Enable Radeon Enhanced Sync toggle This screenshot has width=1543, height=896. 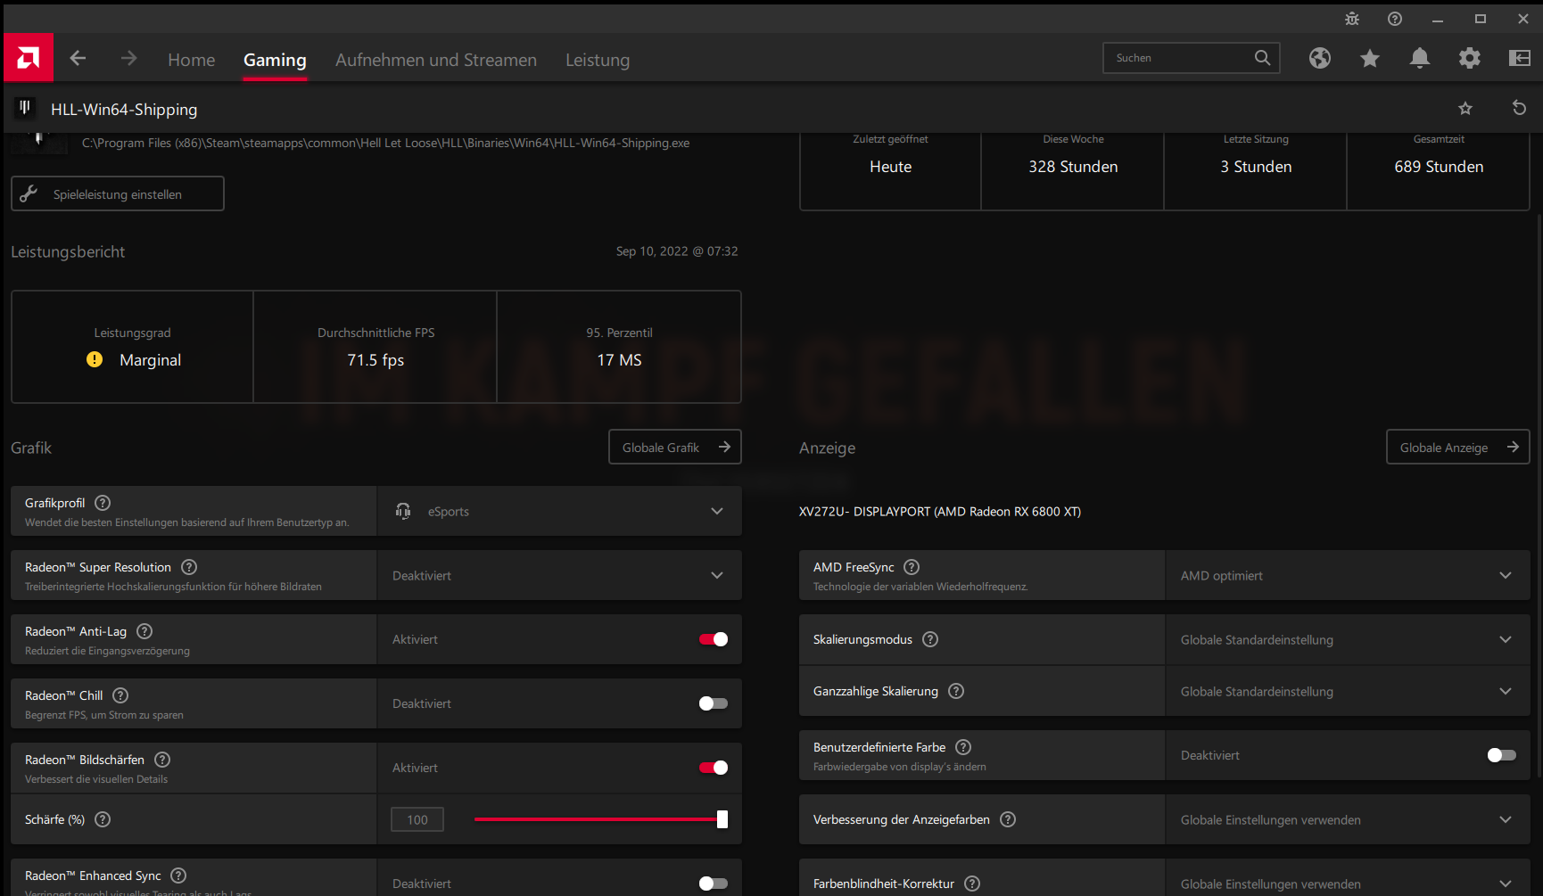click(714, 884)
